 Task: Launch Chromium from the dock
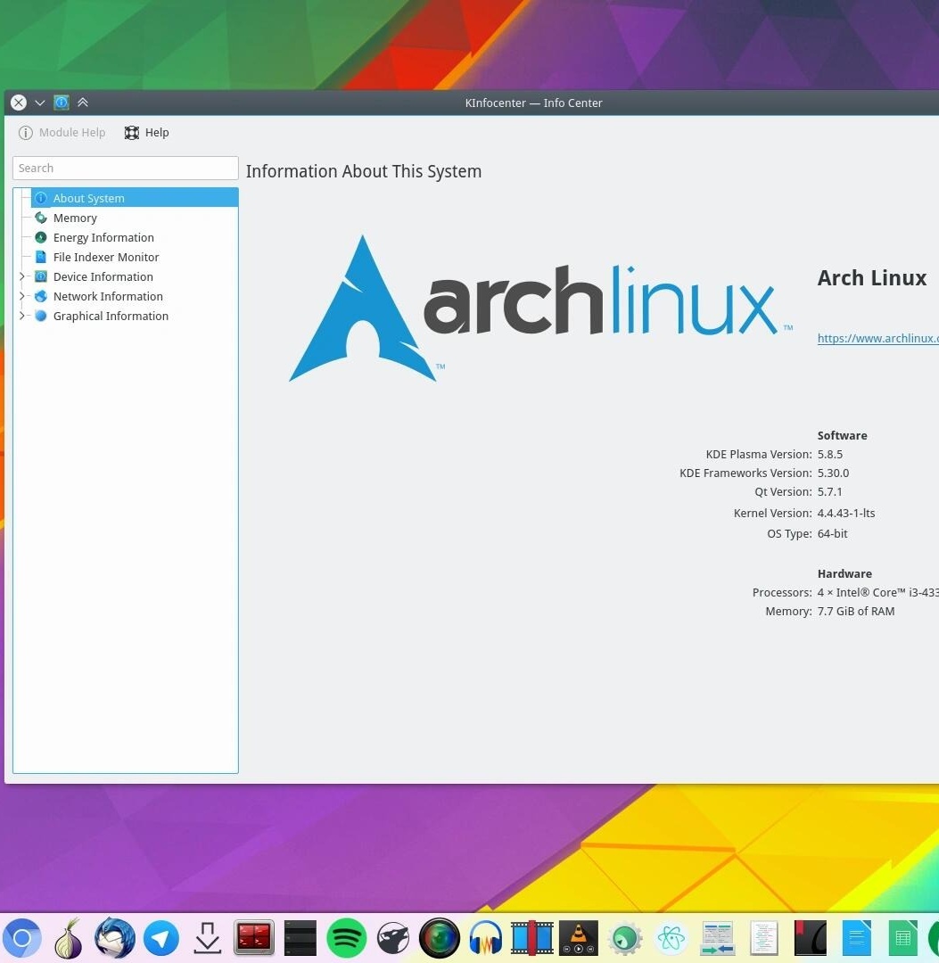[22, 938]
